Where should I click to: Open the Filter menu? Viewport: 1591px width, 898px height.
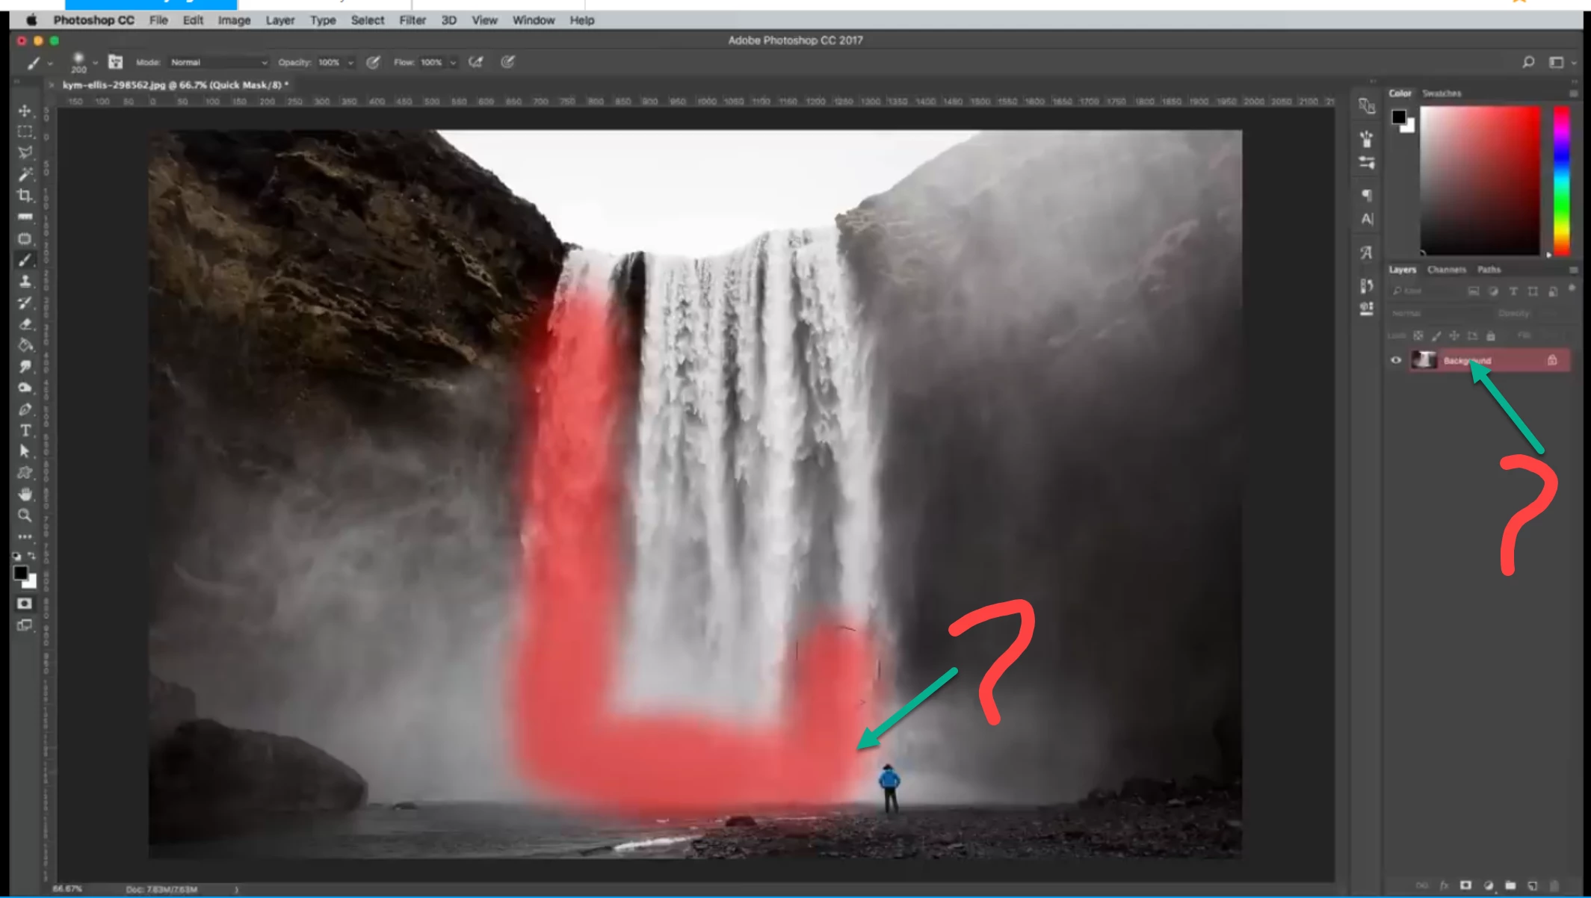point(412,20)
